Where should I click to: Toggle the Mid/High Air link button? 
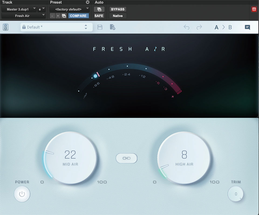(127, 158)
